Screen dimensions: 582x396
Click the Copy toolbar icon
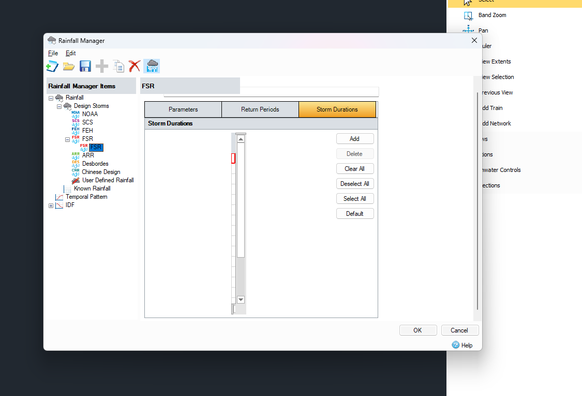pos(118,66)
